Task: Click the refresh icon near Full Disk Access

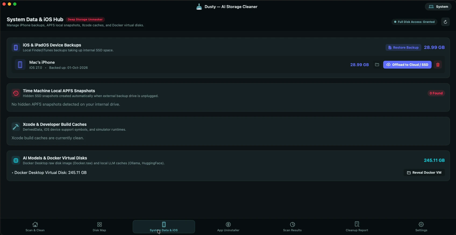Action: point(445,22)
